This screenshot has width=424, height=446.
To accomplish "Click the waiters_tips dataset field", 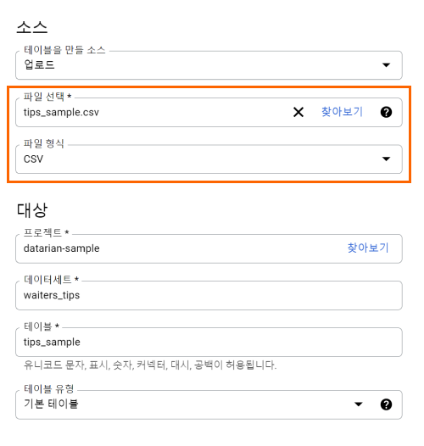I will pos(209,295).
